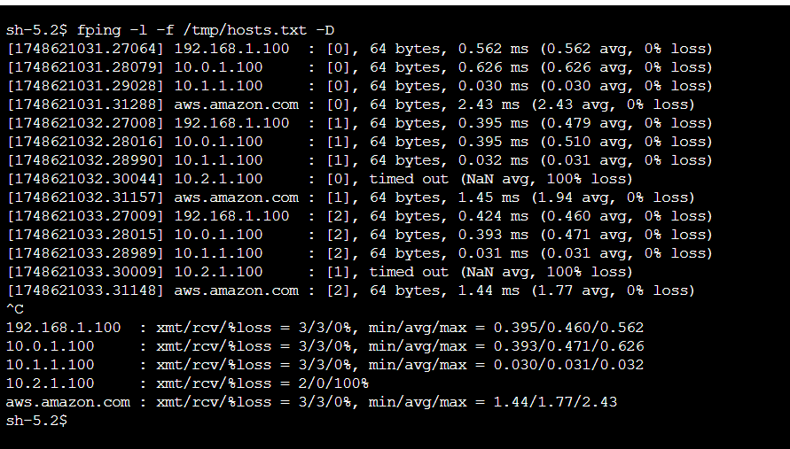Click timestamp [1748621032.31157]
Viewport: 790px width, 449px height.
tap(85, 197)
